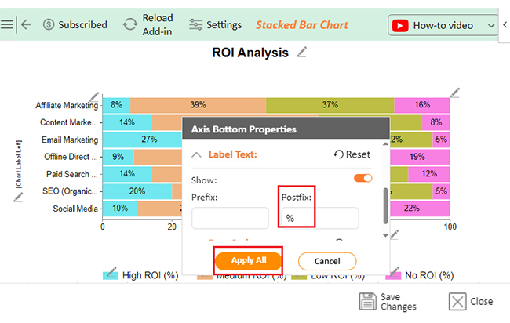Click the dialog scrollbar thumb
This screenshot has height=323, width=510.
(x=385, y=205)
